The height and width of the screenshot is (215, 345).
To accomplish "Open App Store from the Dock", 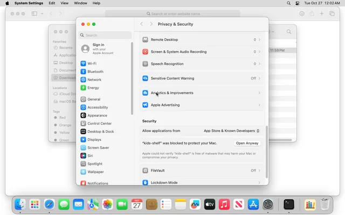I will point(253,204).
